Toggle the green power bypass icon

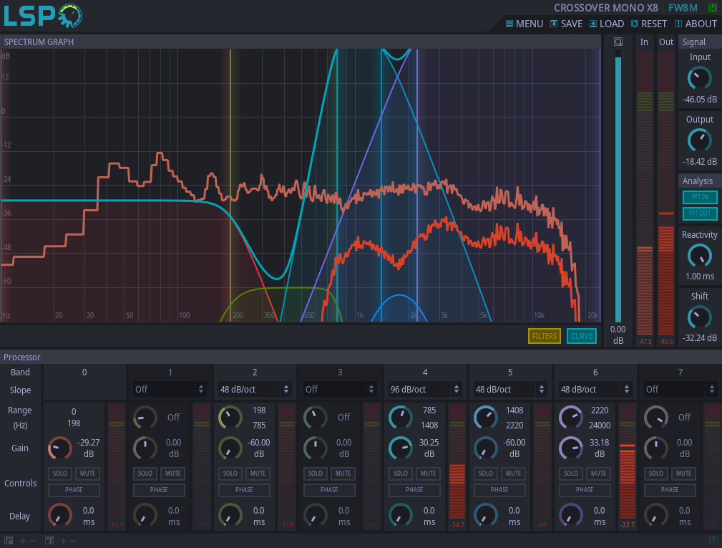712,8
